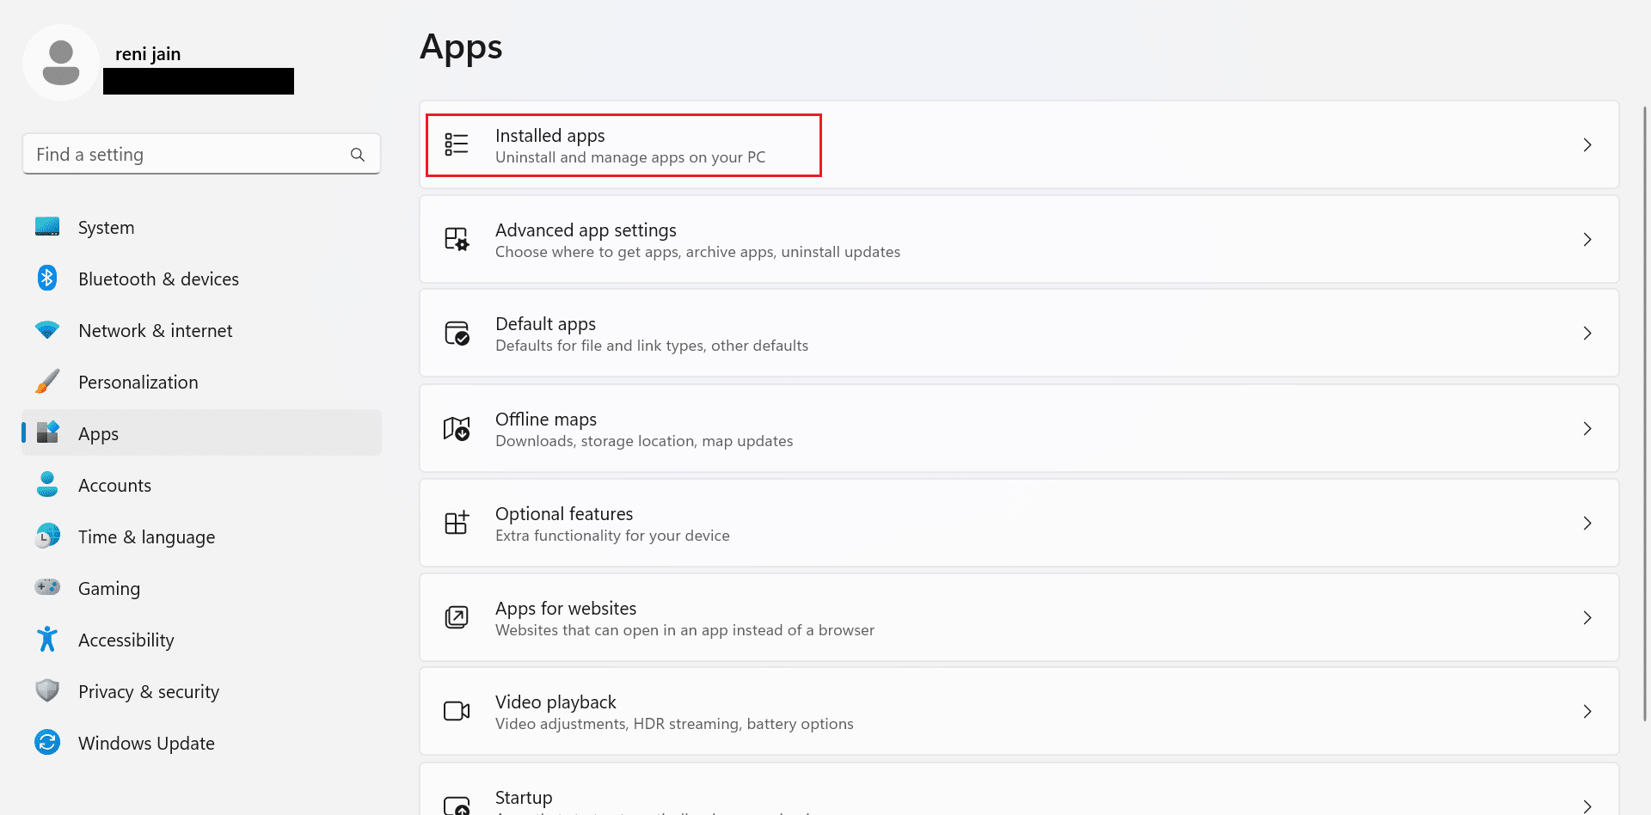Click the Personalization paintbrush icon
This screenshot has width=1651, height=815.
(47, 382)
